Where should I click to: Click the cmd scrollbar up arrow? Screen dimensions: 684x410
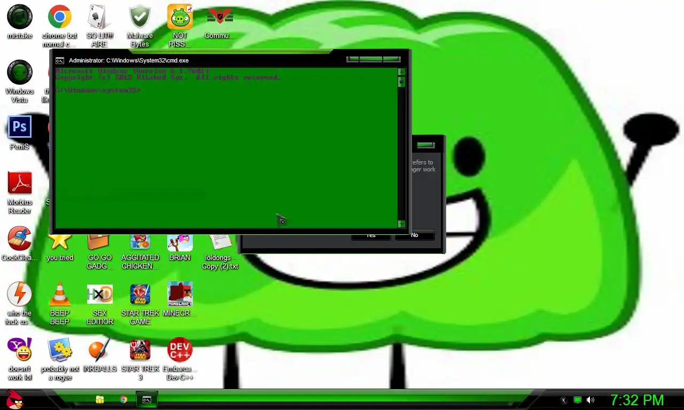(401, 72)
